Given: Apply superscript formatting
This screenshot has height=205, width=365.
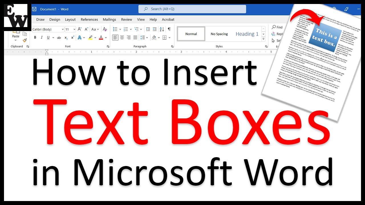Looking at the screenshot, I should point(72,38).
